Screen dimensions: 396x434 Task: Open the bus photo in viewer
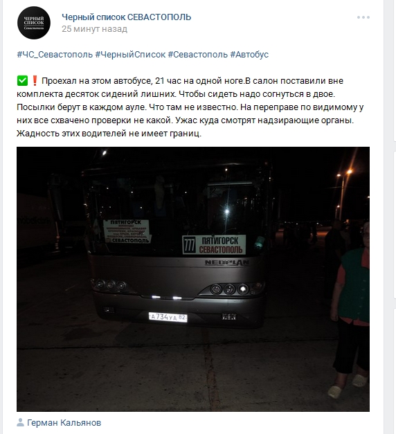pyautogui.click(x=193, y=279)
